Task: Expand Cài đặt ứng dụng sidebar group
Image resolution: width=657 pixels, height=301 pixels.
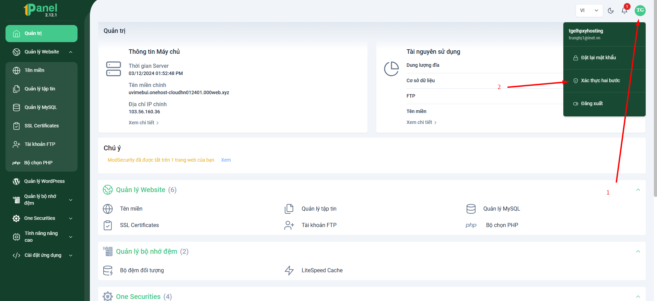Action: (42, 255)
